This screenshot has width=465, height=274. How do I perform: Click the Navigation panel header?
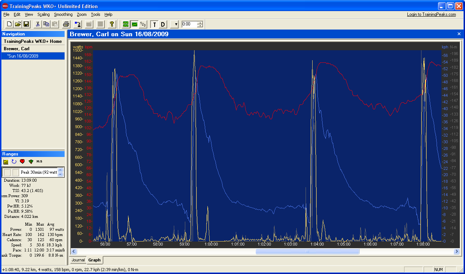tap(33, 34)
